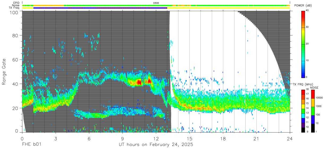326x150 pixels.
Task: Click the 10000 label on noise legend
Action: pos(319,98)
